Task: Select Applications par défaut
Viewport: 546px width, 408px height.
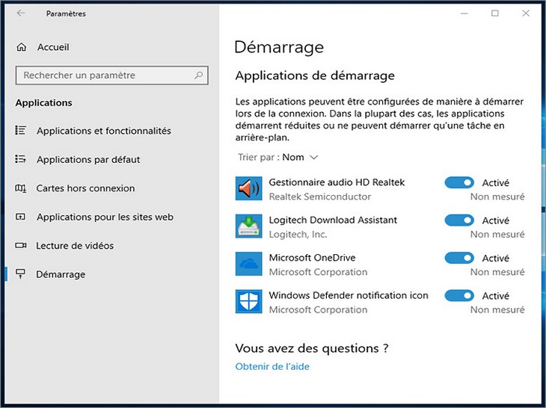Action: 88,160
